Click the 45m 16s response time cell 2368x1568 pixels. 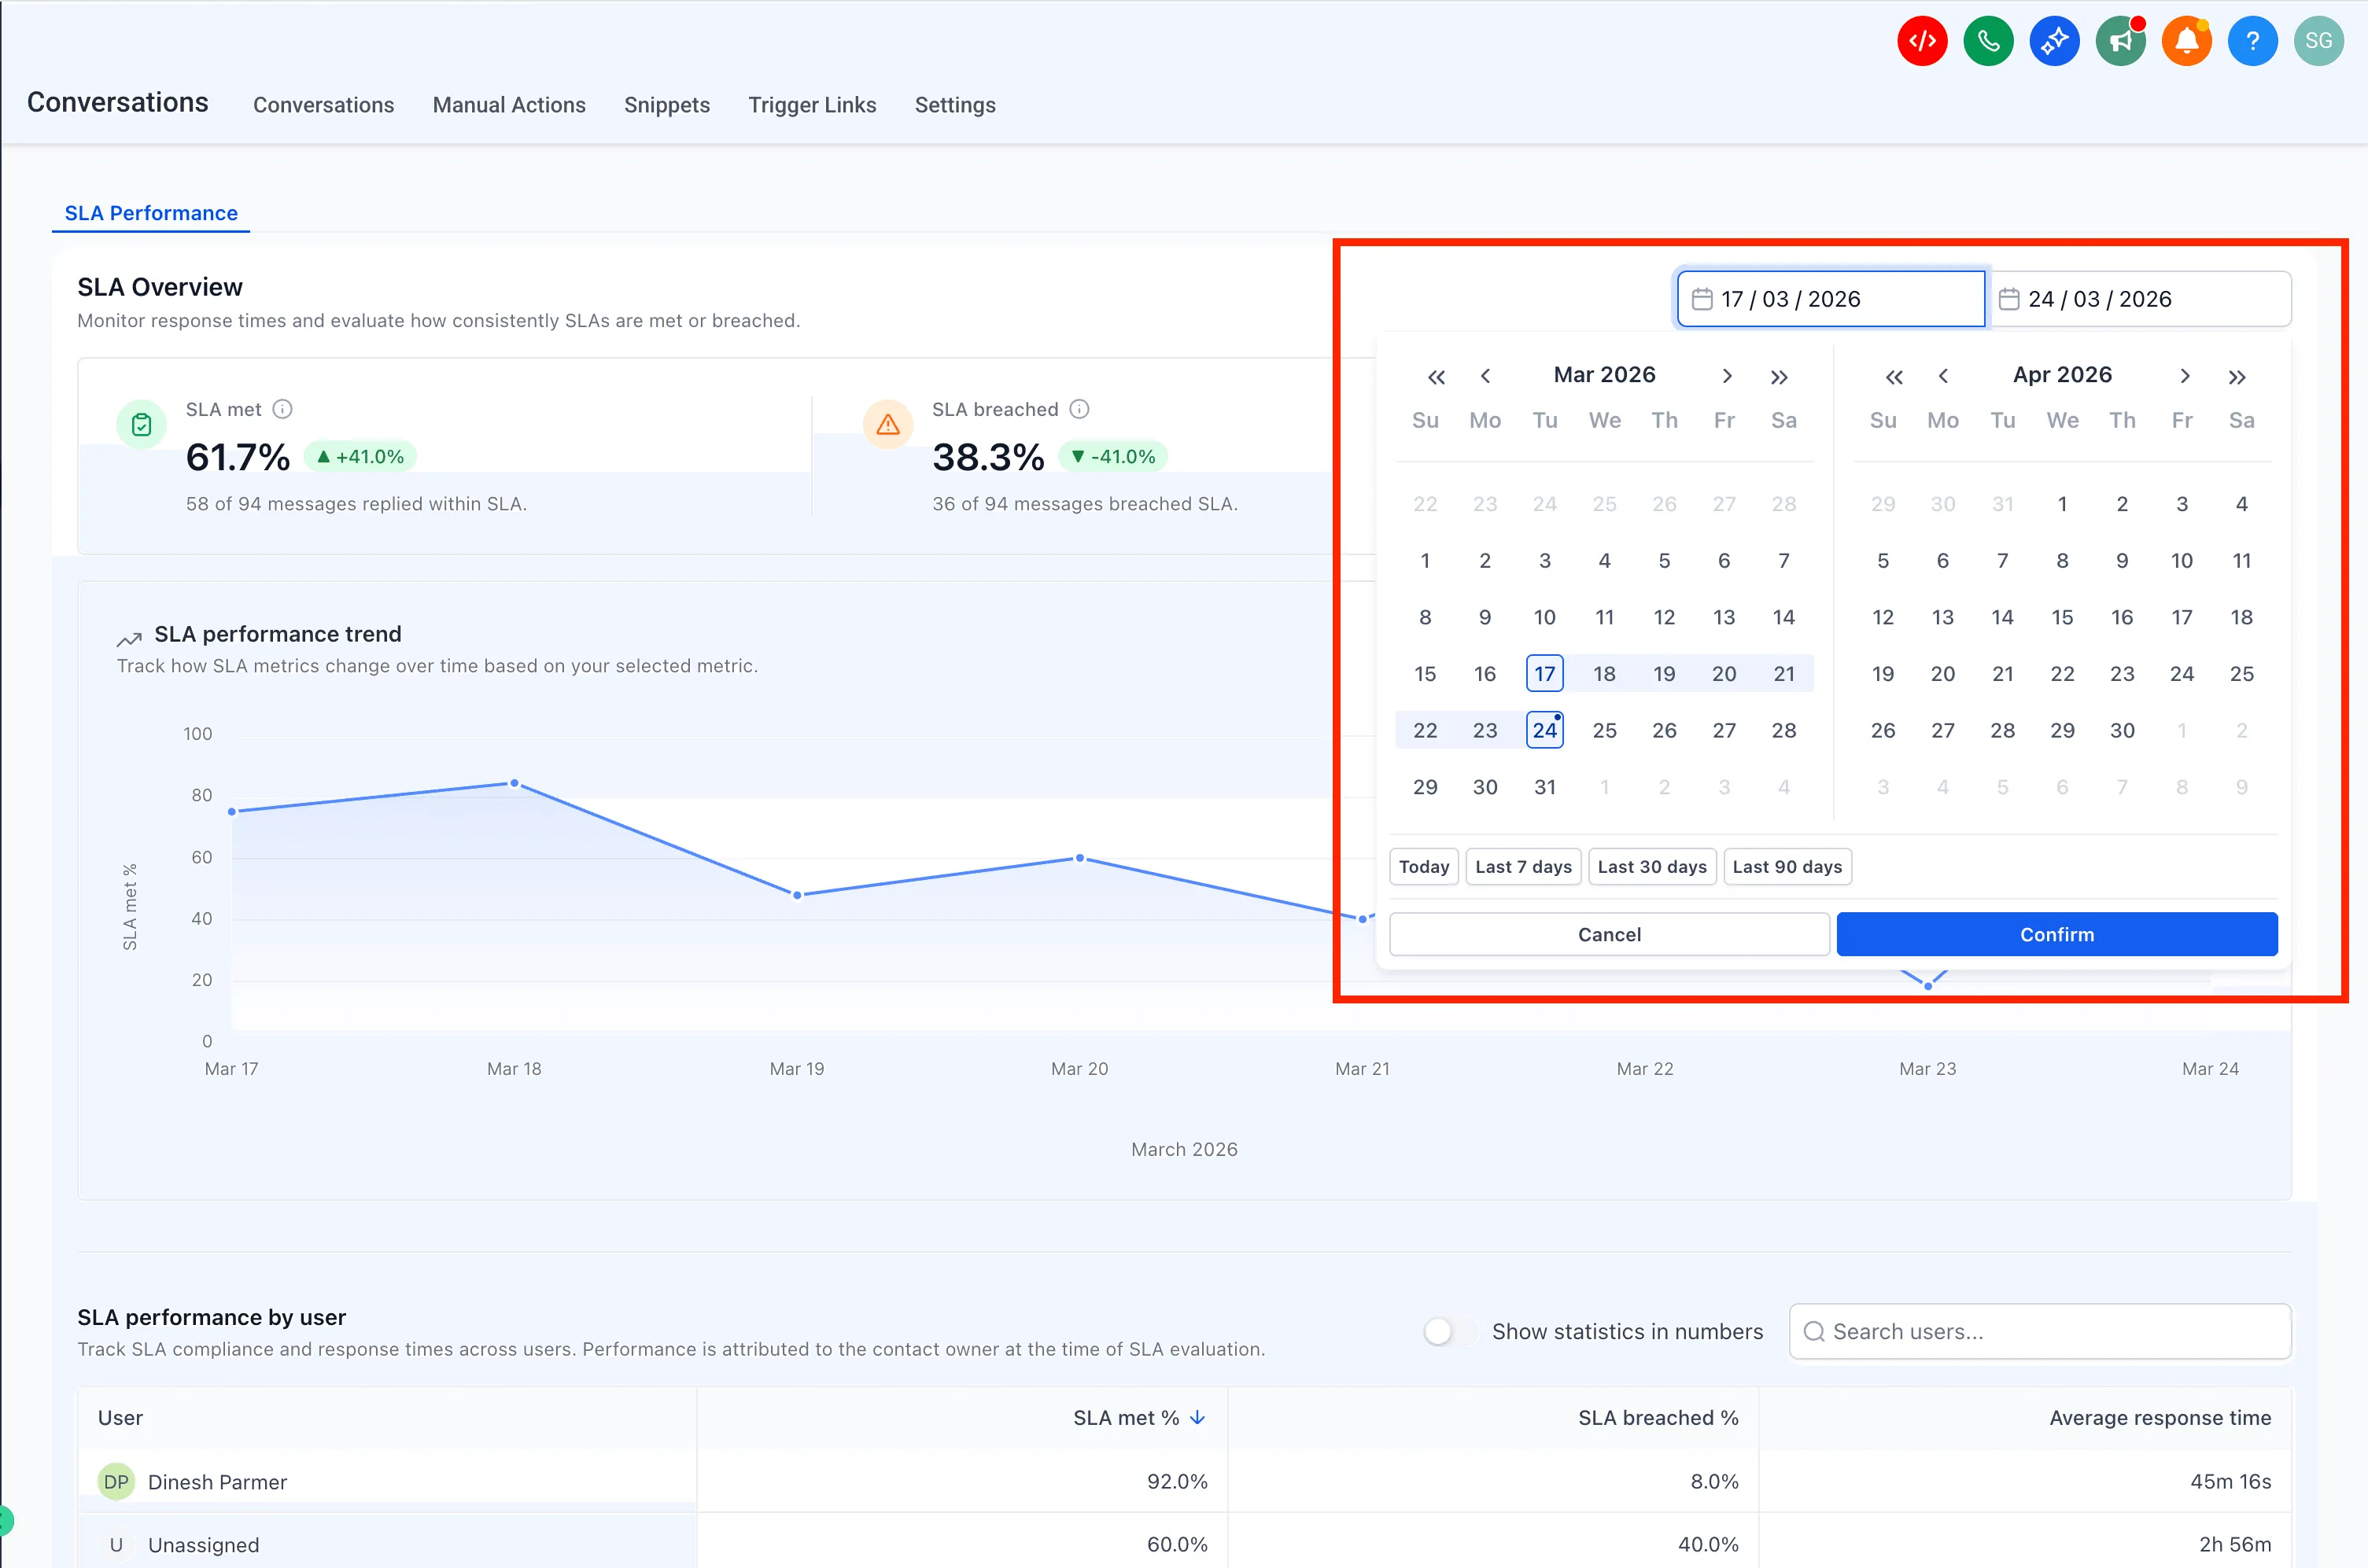point(2230,1482)
